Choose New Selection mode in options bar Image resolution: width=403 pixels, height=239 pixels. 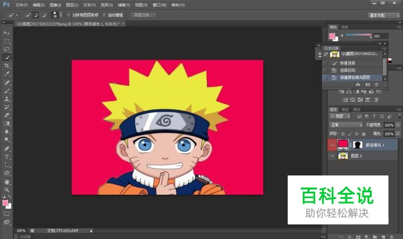[28, 15]
